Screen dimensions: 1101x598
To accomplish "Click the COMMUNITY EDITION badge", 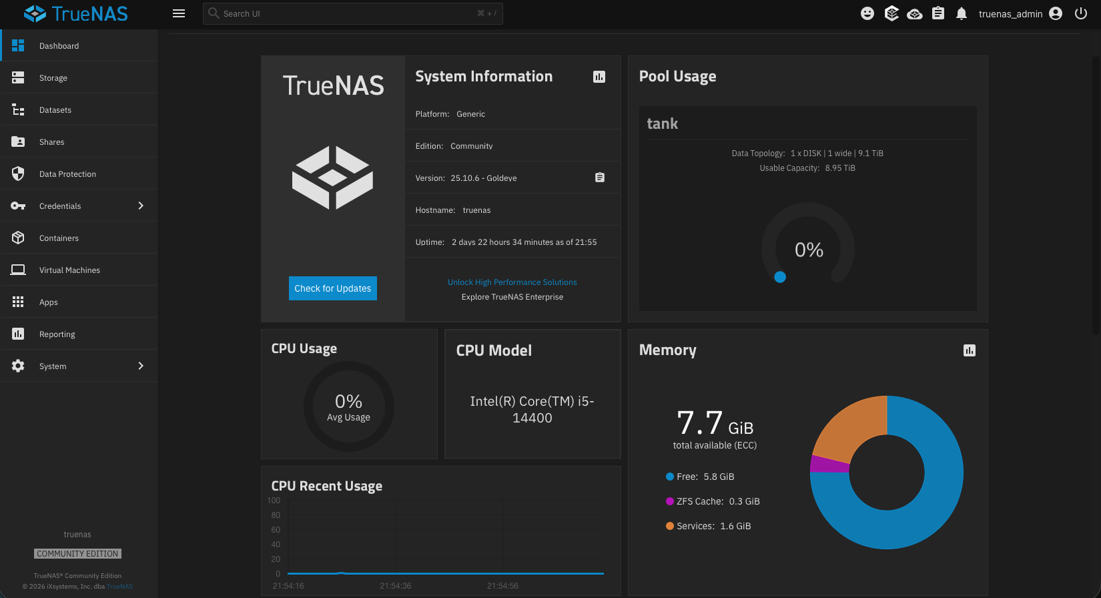I will 77,554.
